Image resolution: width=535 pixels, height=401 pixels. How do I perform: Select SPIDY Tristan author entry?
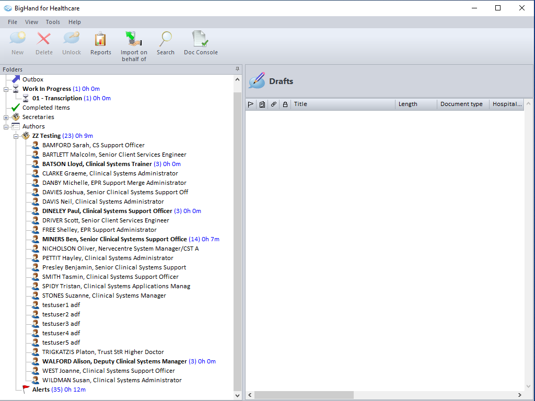click(117, 286)
